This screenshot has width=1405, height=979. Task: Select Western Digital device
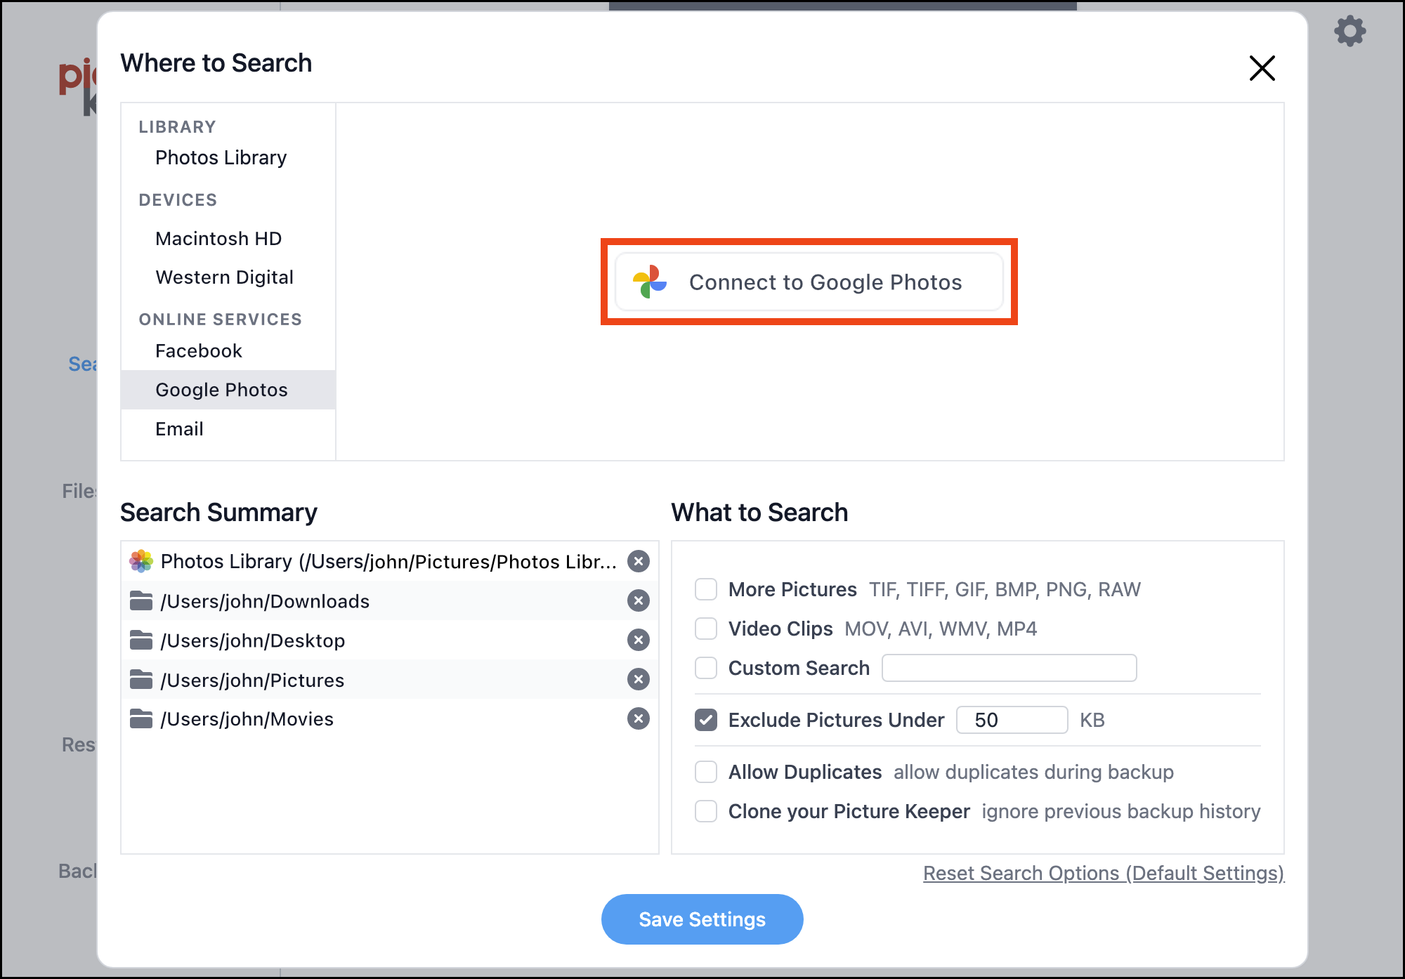(224, 277)
